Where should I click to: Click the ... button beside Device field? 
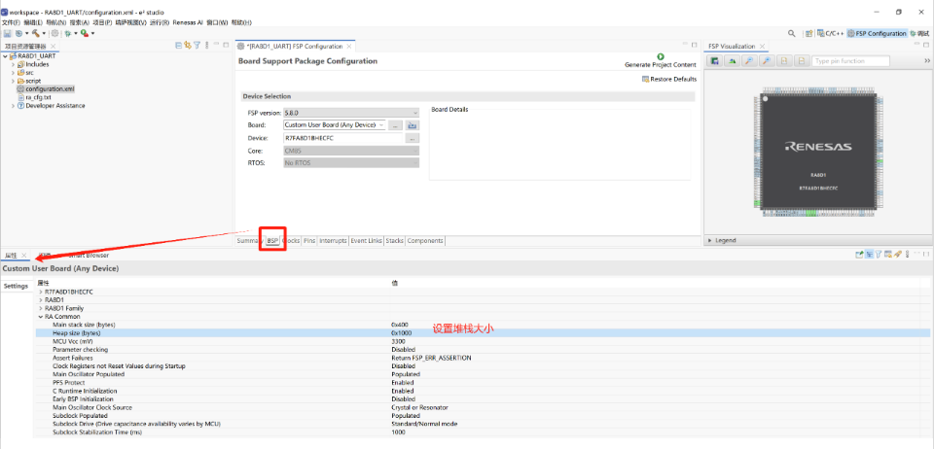click(413, 138)
